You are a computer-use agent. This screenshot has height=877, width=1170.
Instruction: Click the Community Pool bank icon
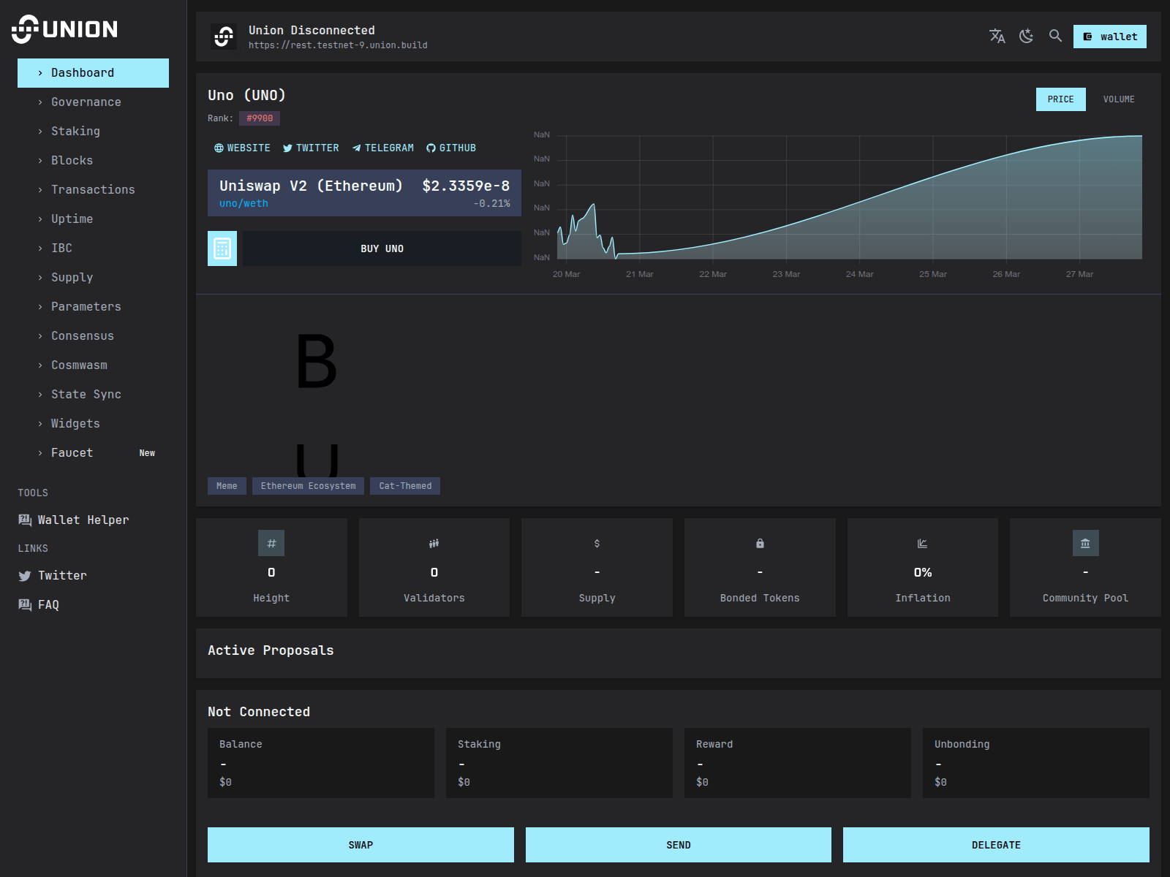(1085, 543)
